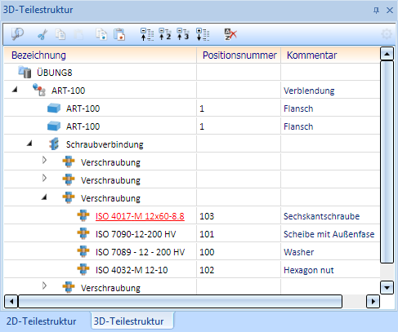Image resolution: width=398 pixels, height=332 pixels.
Task: Click the greyed settings gear icon
Action: coord(387,34)
